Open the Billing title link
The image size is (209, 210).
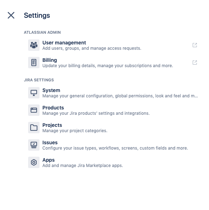tap(49, 60)
